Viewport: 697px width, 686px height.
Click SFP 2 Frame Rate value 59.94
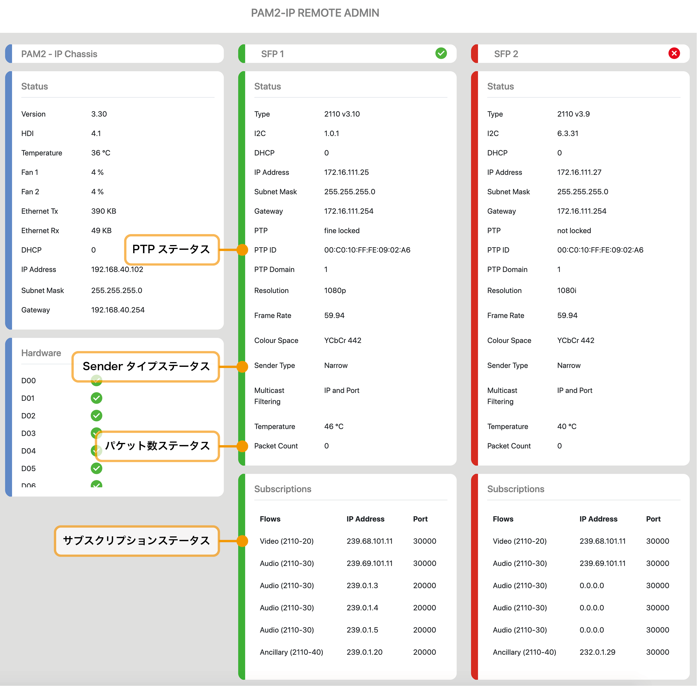[x=567, y=315]
